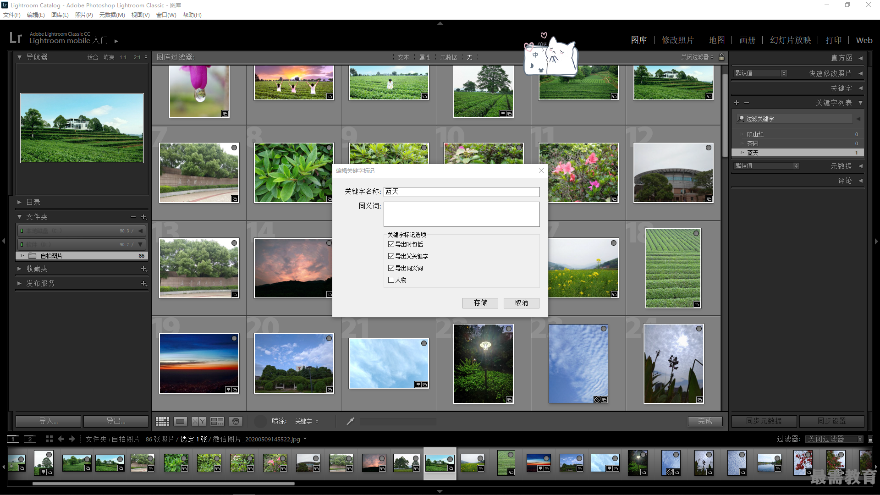Click the eyedropper icon next to keyword field
The width and height of the screenshot is (880, 495).
(x=351, y=421)
